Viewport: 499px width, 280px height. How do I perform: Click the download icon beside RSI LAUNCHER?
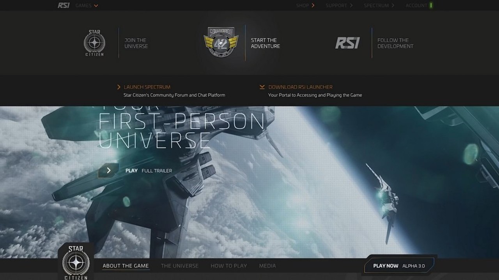point(262,87)
